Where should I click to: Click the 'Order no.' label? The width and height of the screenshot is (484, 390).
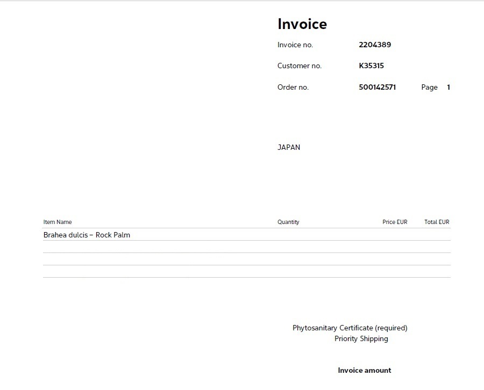pos(293,87)
